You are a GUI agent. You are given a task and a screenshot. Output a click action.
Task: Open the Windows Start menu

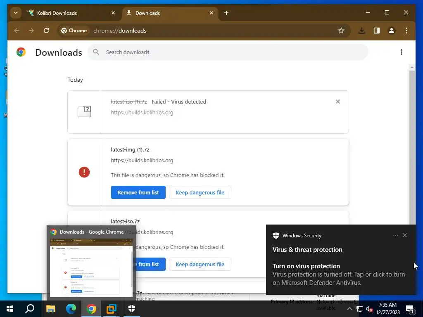pos(10,309)
